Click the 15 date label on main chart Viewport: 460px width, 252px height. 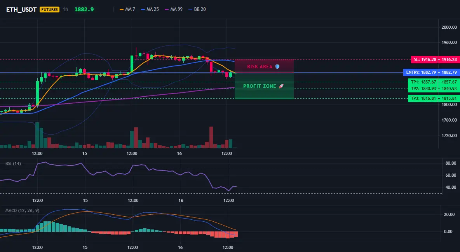pyautogui.click(x=84, y=153)
